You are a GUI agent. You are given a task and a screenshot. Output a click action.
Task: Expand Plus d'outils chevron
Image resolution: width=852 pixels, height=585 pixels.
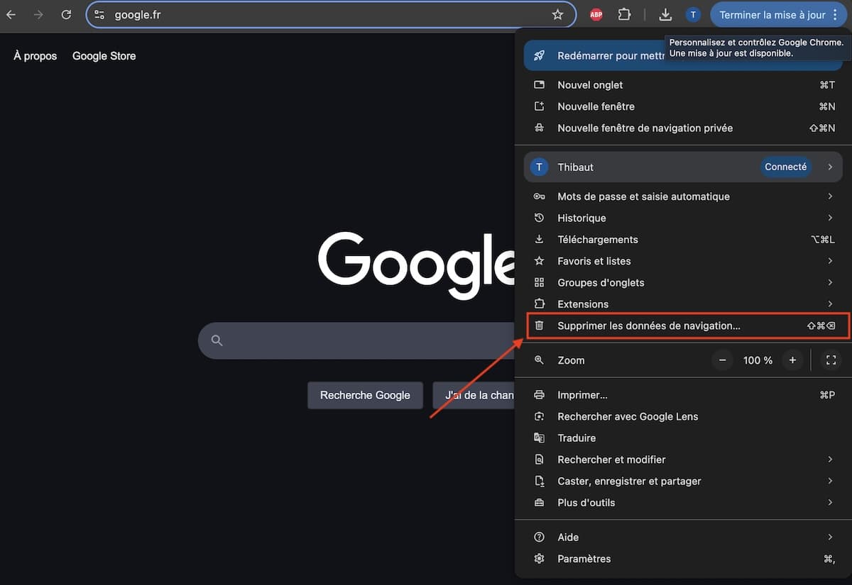coord(830,502)
